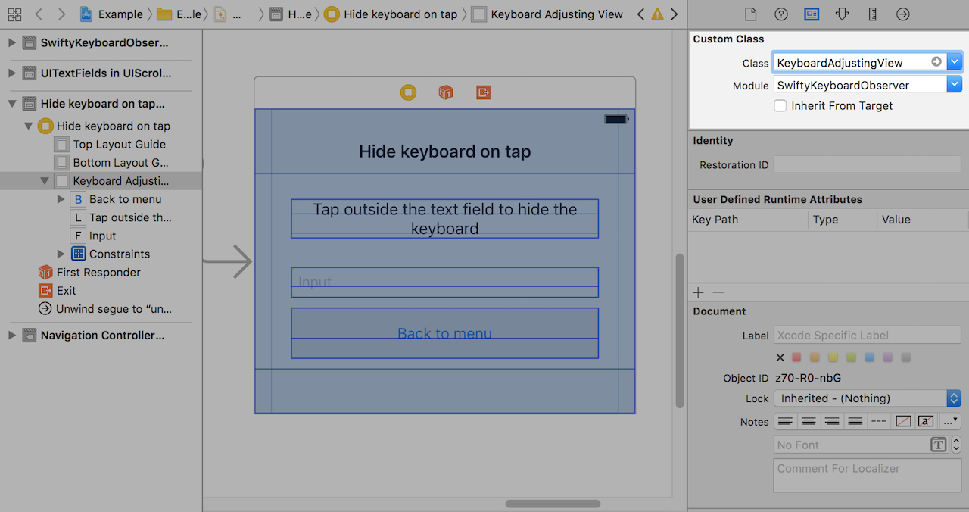Collapse the Keyboard Adjusting View row
This screenshot has width=969, height=512.
[45, 181]
